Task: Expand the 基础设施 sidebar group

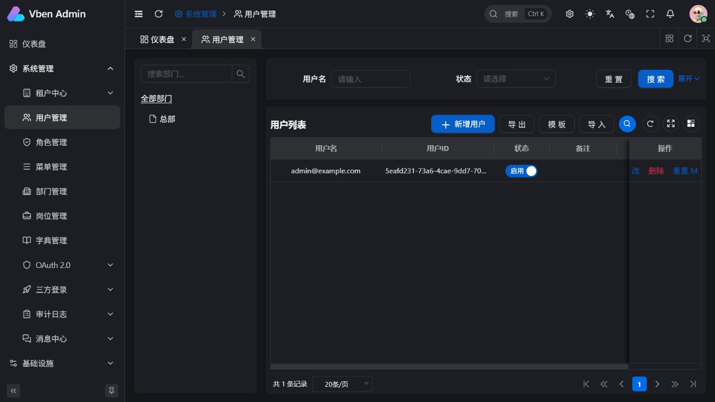Action: [62, 363]
